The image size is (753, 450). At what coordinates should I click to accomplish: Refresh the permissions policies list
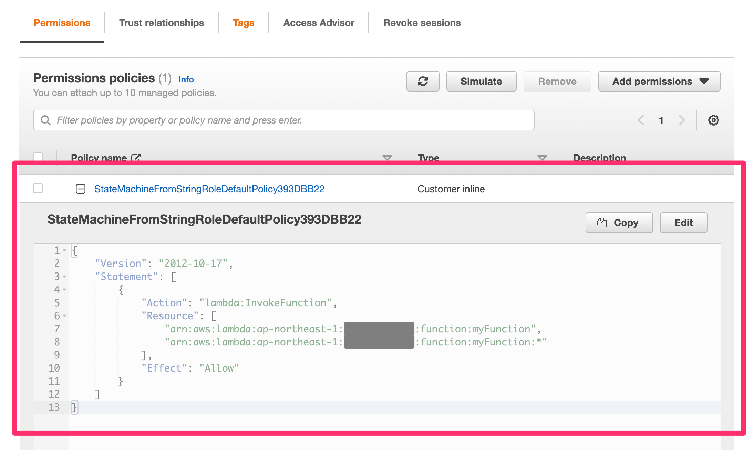423,81
